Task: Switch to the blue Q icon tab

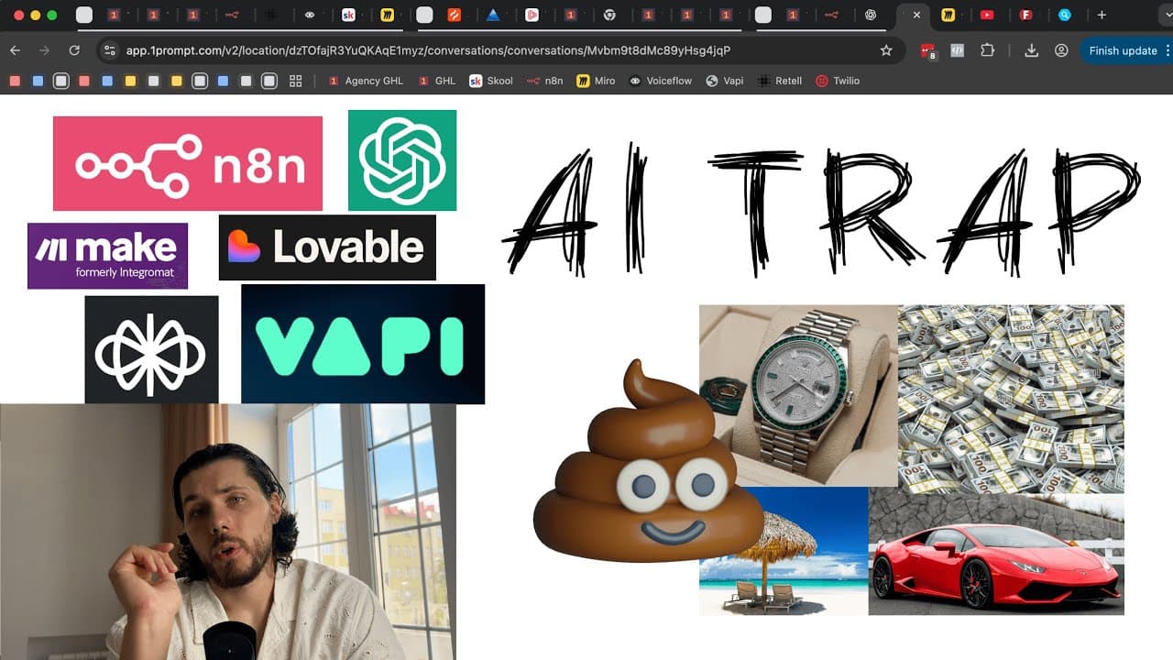Action: pos(1064,15)
